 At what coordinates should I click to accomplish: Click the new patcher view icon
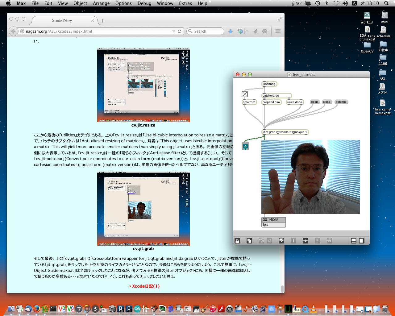click(x=249, y=241)
